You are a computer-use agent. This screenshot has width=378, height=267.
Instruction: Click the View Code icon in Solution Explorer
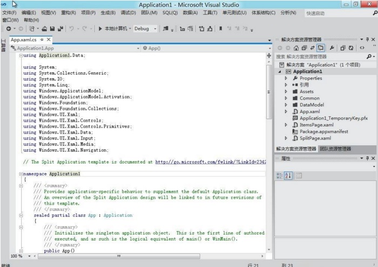[362, 48]
